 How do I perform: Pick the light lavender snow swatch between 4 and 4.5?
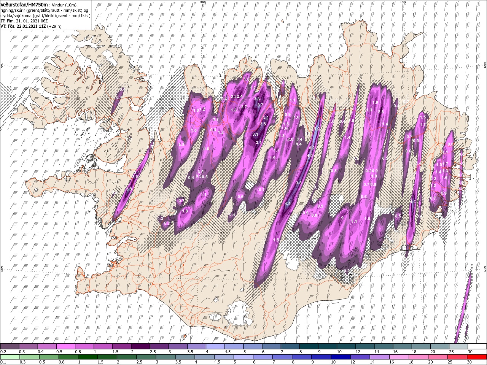[x=215, y=346]
